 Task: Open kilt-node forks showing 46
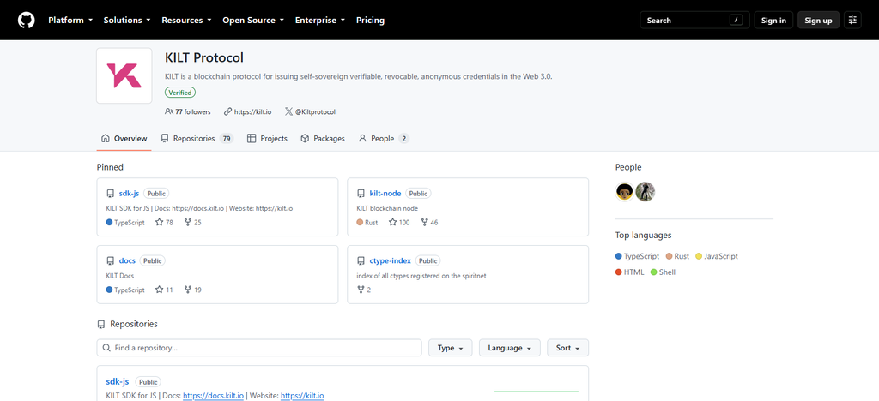pyautogui.click(x=429, y=223)
